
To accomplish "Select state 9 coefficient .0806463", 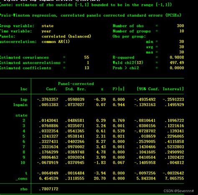I will [x=48, y=157].
